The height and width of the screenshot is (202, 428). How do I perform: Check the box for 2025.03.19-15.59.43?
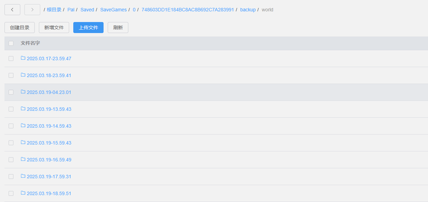click(11, 143)
